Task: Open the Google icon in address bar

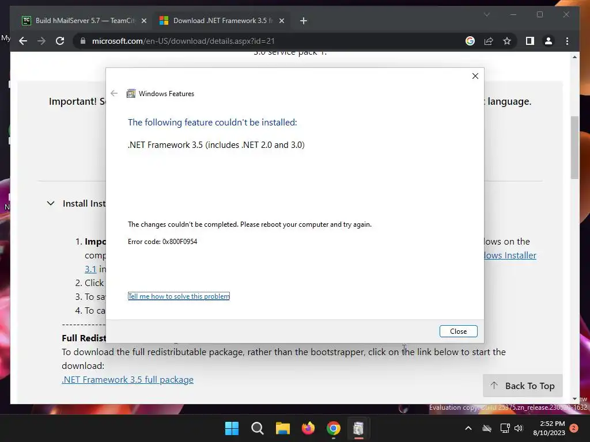Action: tap(470, 41)
